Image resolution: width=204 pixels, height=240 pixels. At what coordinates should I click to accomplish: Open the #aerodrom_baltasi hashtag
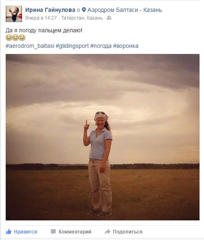click(x=30, y=46)
